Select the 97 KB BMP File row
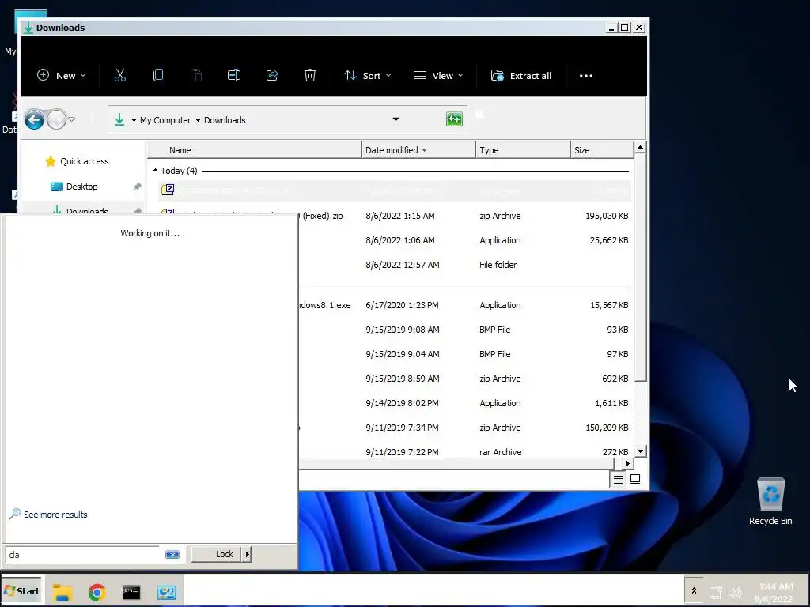Screen dimensions: 810x607 464,354
